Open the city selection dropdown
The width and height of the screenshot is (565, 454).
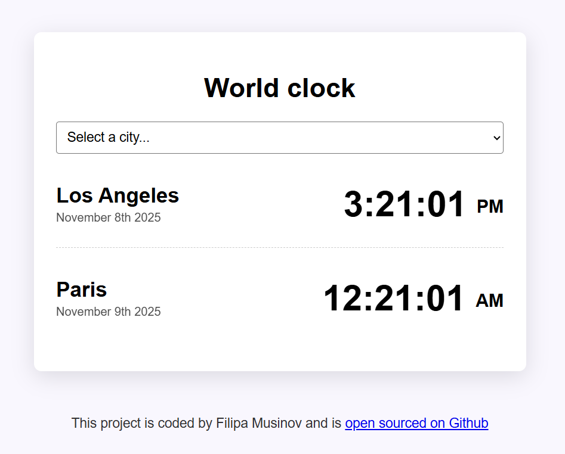click(279, 138)
